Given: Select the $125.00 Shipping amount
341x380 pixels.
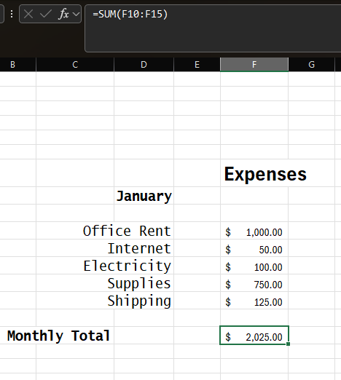Looking at the screenshot, I should [x=254, y=301].
